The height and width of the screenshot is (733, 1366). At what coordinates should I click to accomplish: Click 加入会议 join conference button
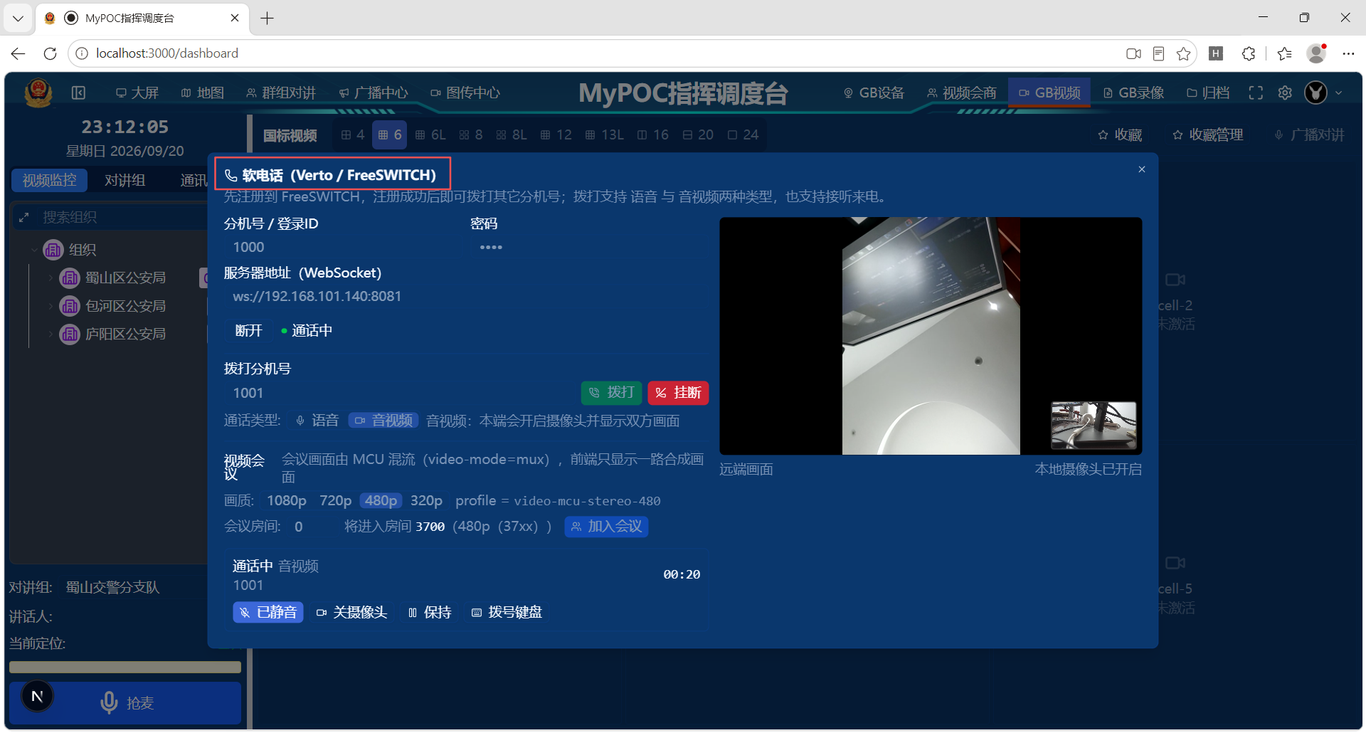[x=606, y=527]
